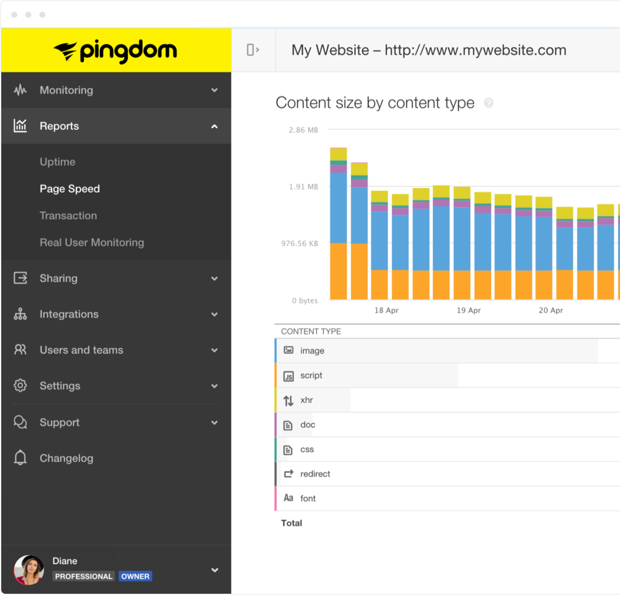Click the Settings gear icon

point(21,386)
